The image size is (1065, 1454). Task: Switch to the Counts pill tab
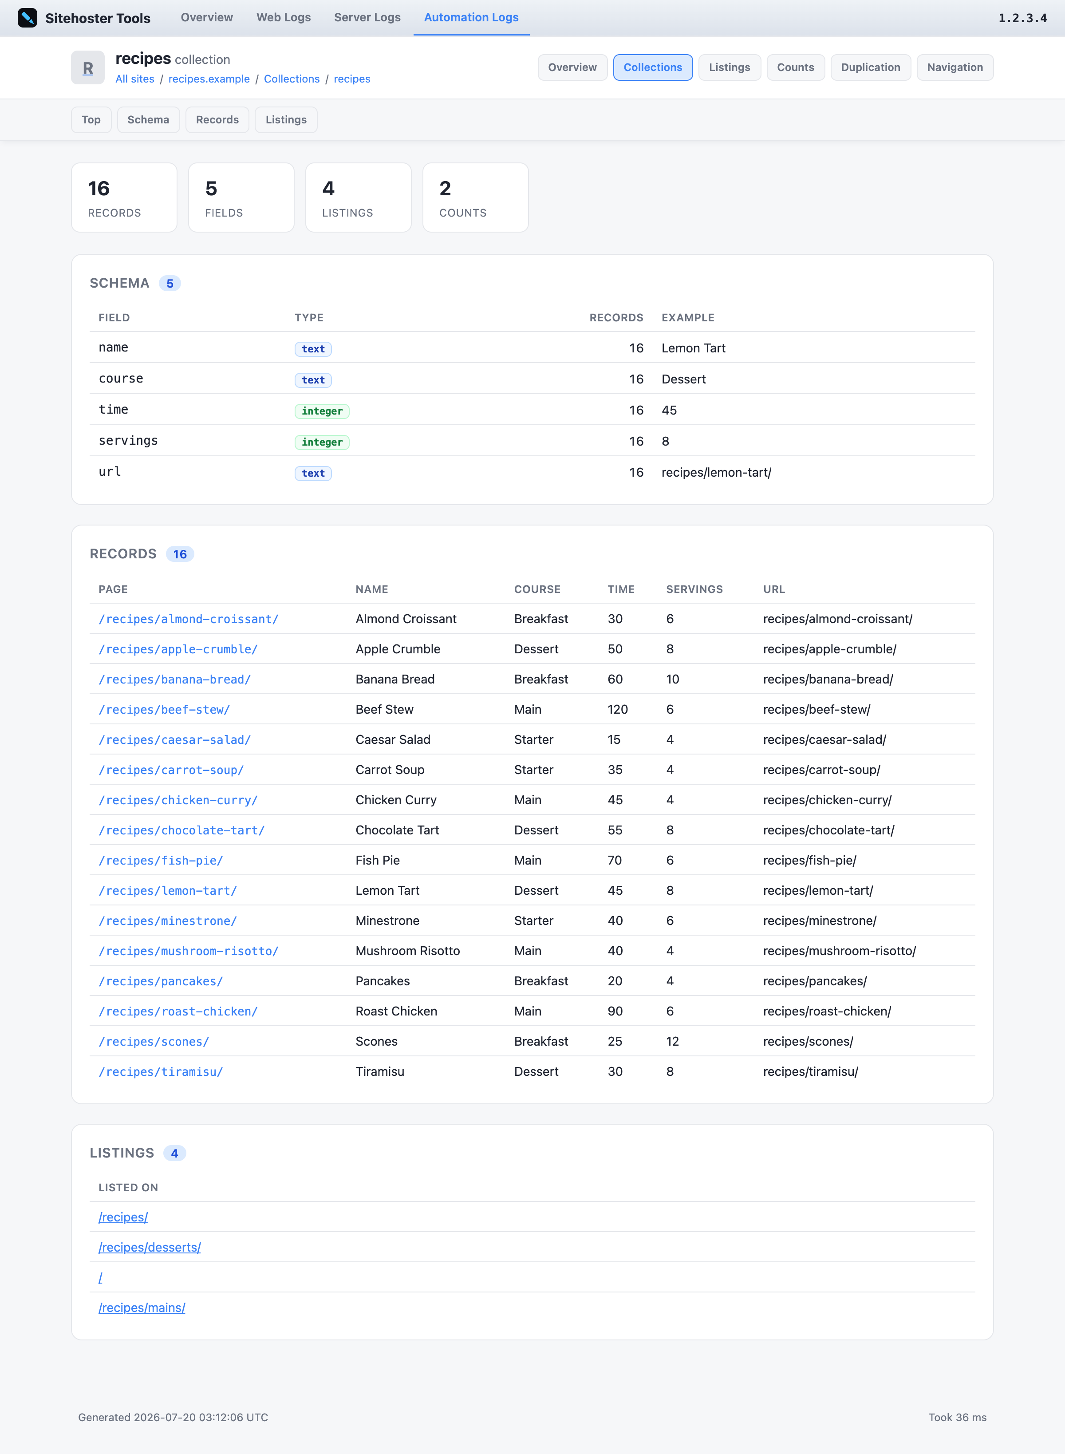coord(795,67)
